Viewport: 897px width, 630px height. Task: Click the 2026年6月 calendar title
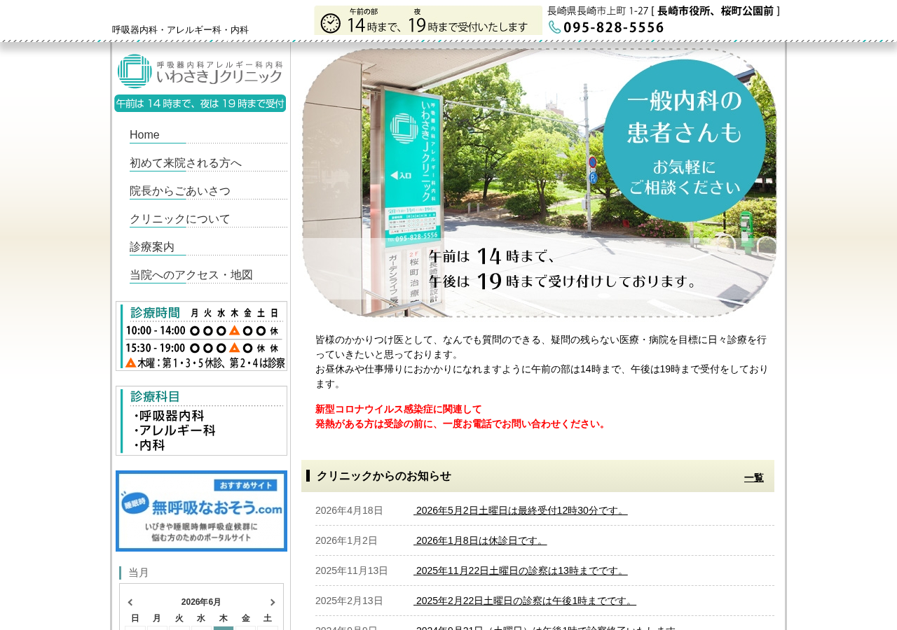coord(201,602)
